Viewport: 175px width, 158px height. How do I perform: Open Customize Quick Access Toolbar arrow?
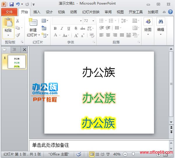pos(33,5)
